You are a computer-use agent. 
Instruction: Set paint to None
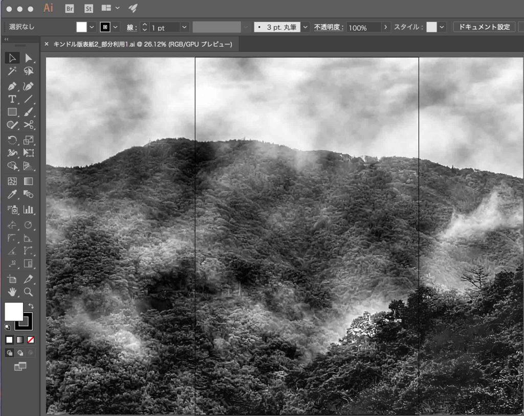[x=31, y=340]
